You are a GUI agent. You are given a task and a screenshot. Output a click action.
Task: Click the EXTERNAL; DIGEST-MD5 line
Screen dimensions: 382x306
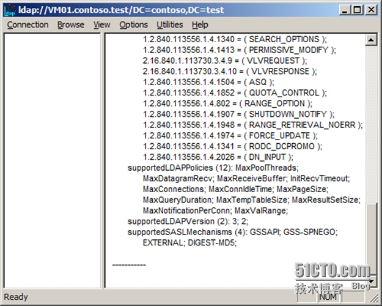(190, 243)
